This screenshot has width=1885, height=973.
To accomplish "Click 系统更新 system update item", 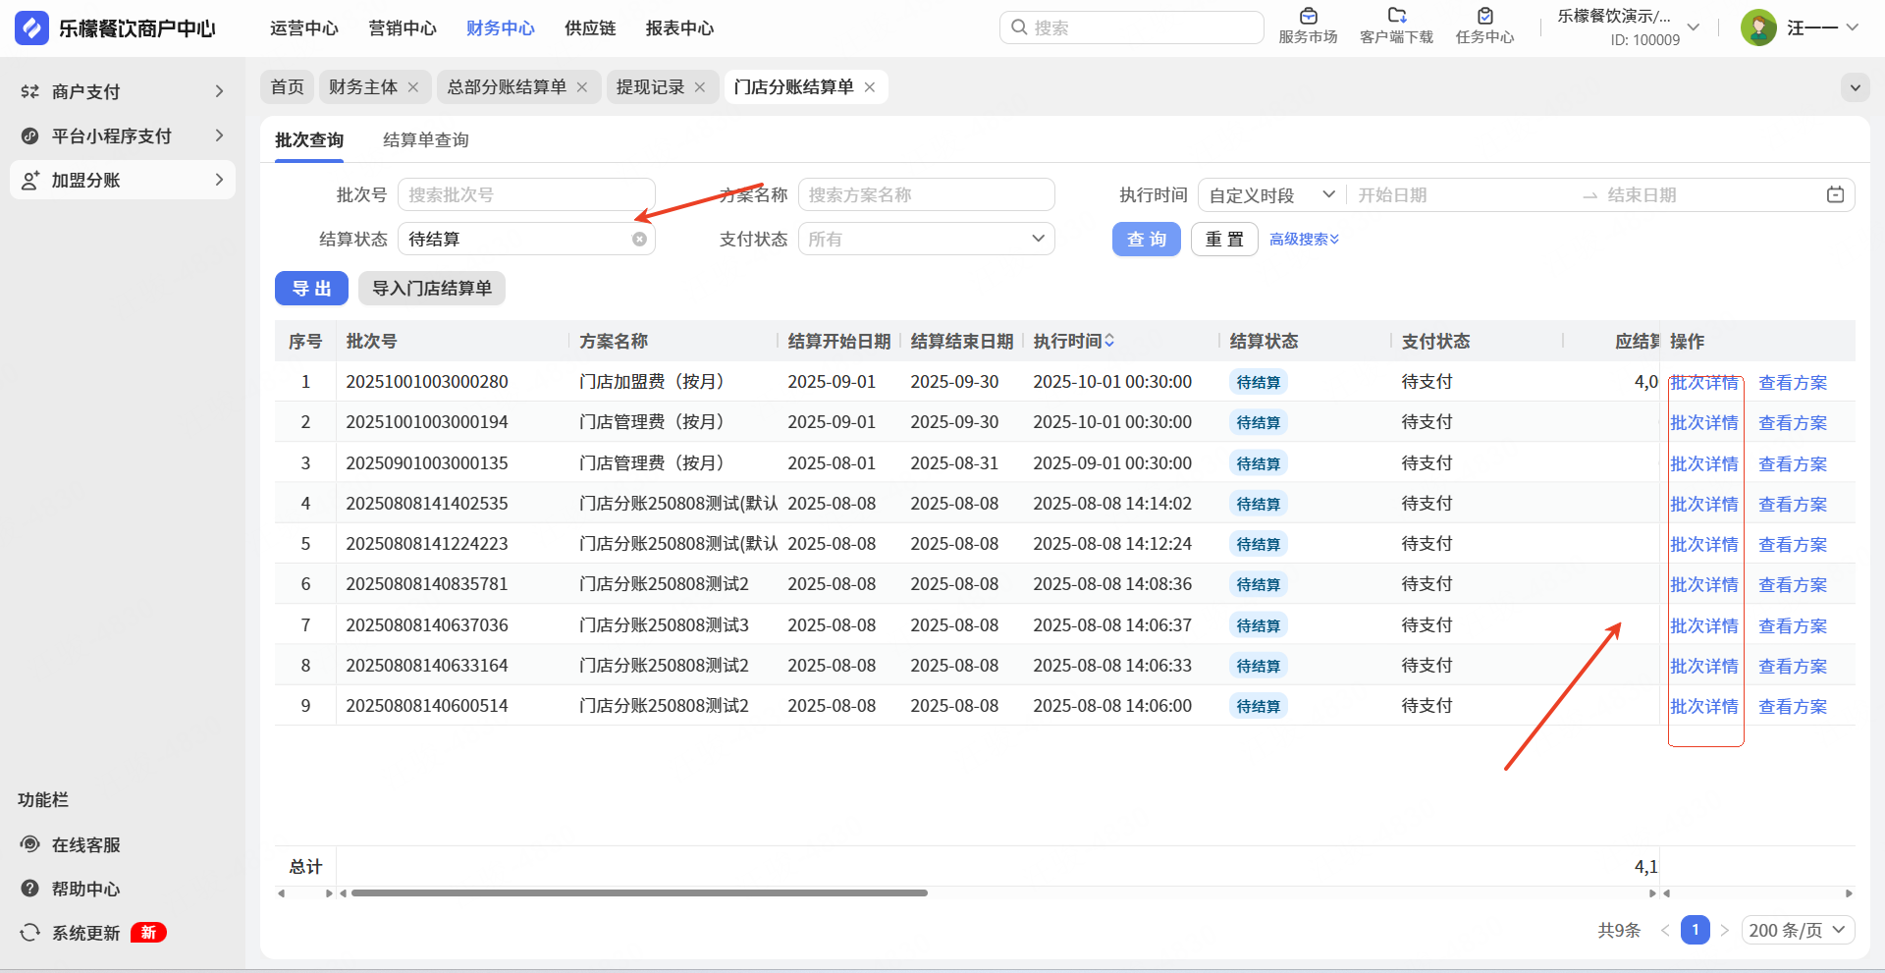I will tap(85, 933).
